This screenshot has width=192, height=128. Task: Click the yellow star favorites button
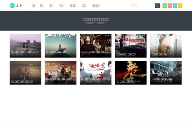180,5
